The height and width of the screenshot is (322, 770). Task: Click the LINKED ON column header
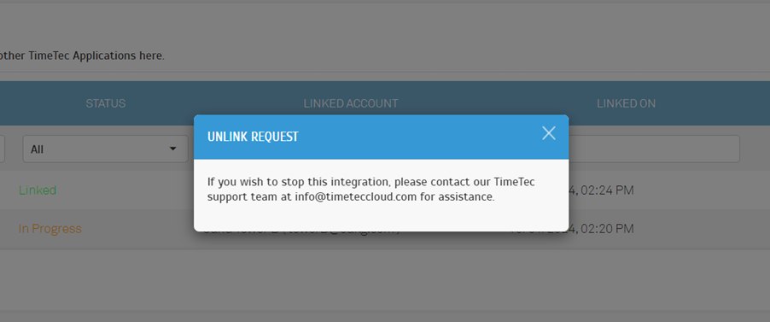pyautogui.click(x=626, y=103)
